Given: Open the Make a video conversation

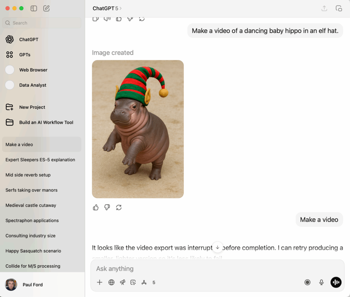Looking at the screenshot, I should pyautogui.click(x=19, y=144).
